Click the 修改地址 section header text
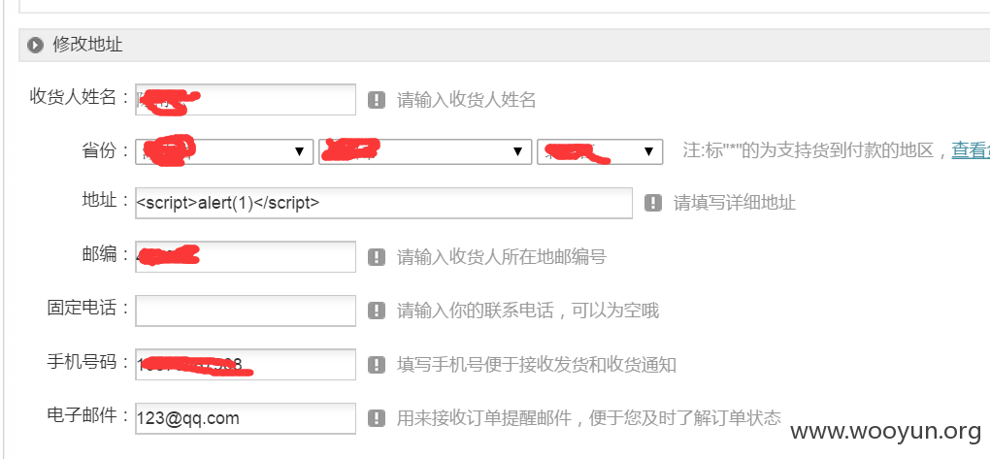This screenshot has height=459, width=990. click(87, 45)
